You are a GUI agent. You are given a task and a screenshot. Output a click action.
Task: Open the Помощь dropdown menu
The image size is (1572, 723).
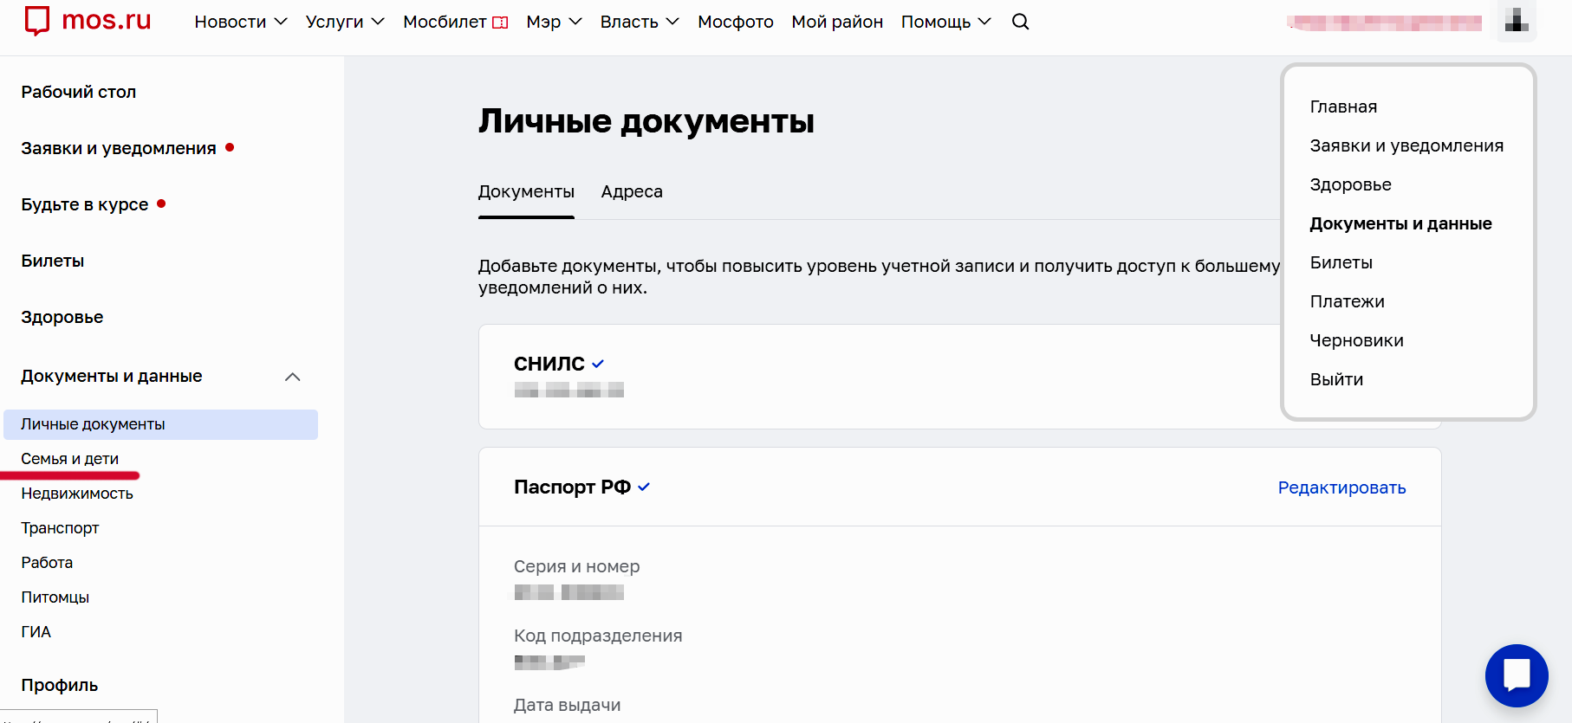945,22
